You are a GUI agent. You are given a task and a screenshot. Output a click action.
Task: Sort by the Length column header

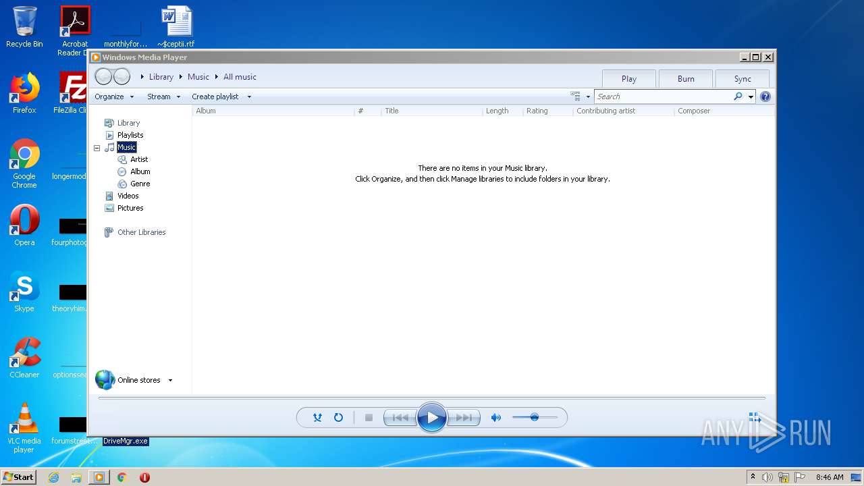pos(502,111)
